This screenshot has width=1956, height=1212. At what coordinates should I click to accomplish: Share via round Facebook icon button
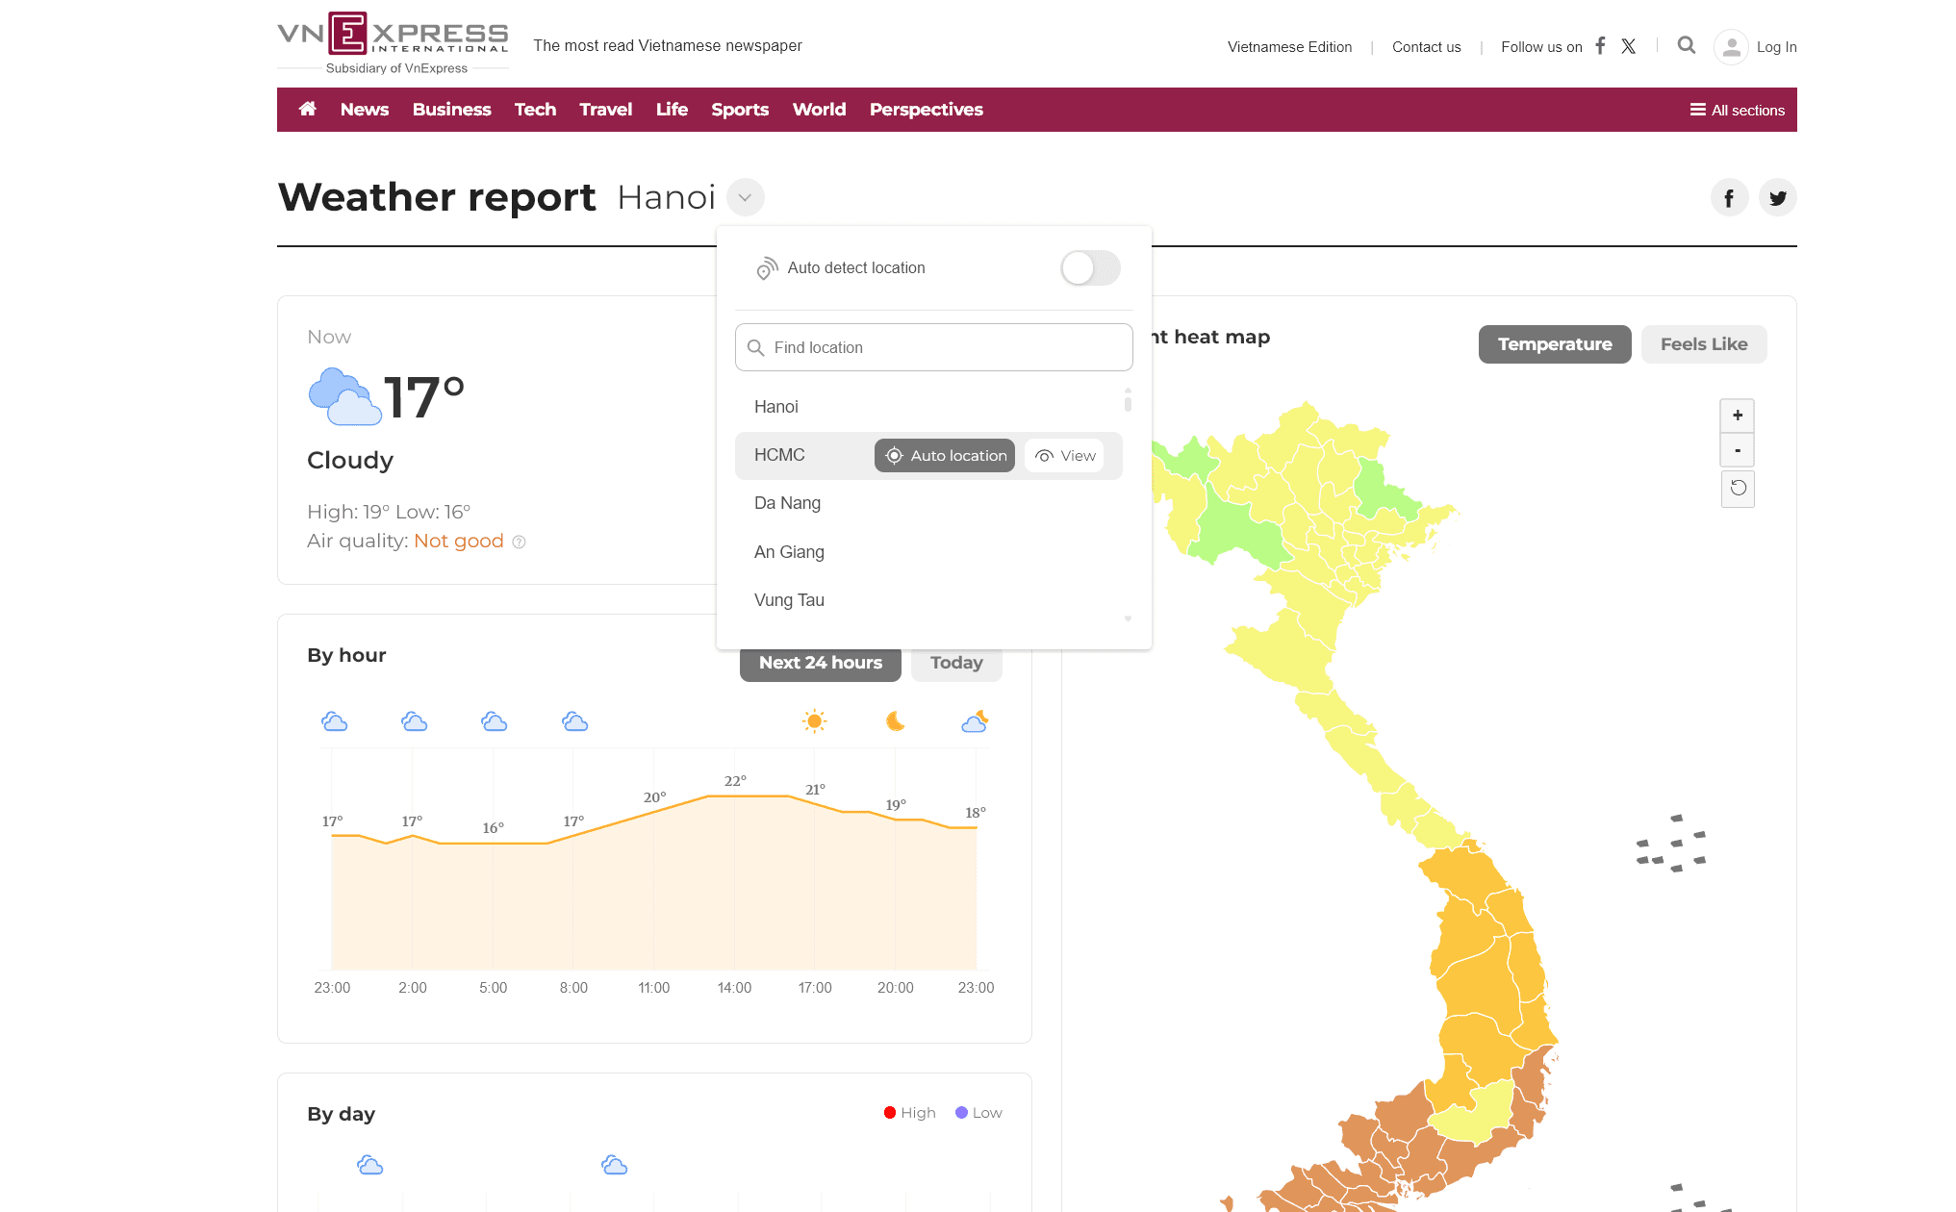point(1729,198)
